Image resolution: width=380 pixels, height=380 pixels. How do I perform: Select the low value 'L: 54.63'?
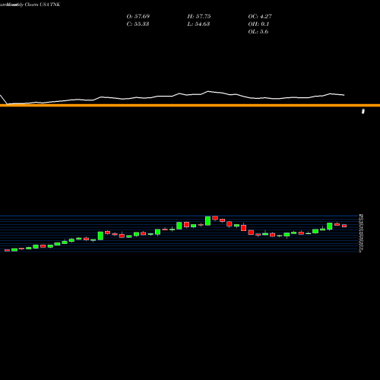[198, 24]
